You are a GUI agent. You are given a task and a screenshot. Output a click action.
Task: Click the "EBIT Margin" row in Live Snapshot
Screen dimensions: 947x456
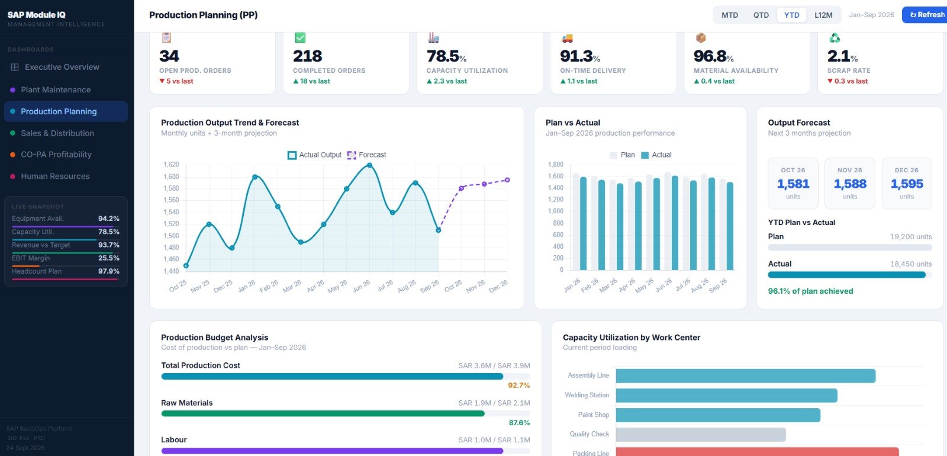(66, 258)
